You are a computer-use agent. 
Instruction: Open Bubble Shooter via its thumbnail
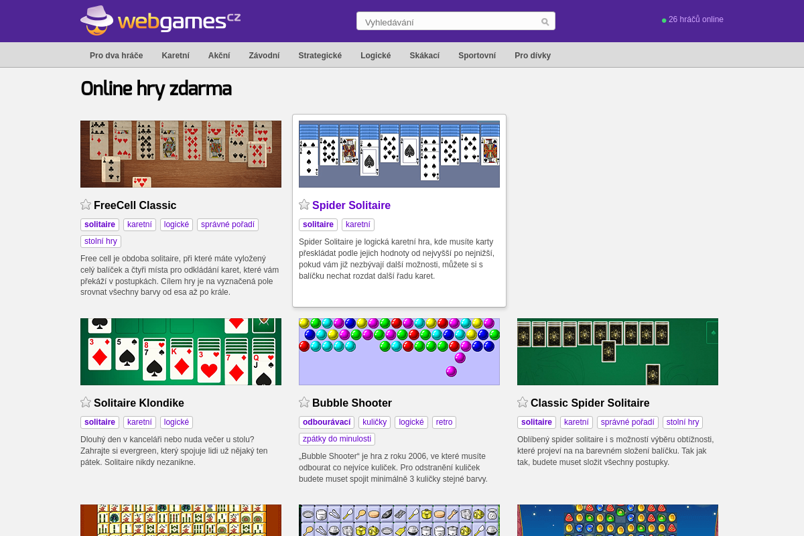coord(399,352)
